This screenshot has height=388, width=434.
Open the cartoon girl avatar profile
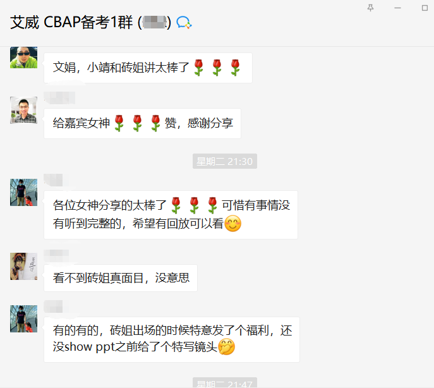pos(23,266)
